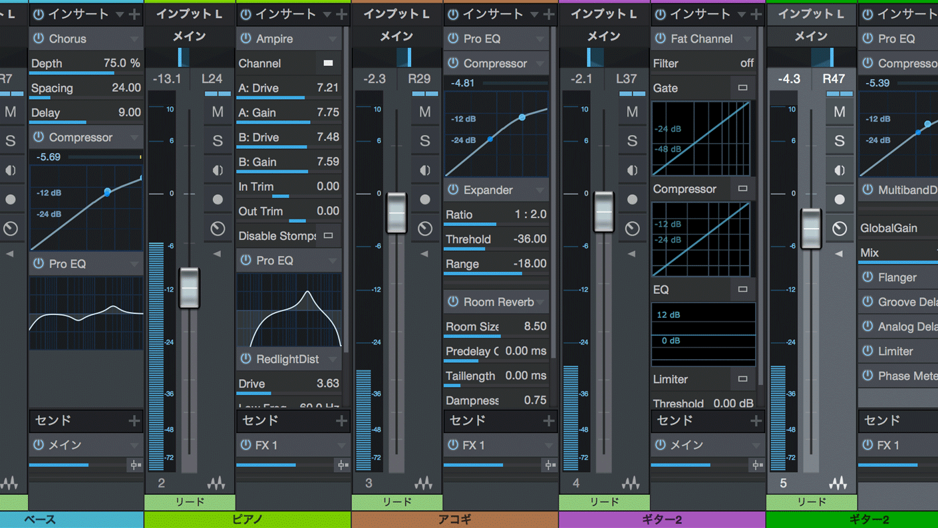
Task: Bypass the Room Reverb power button
Action: click(453, 302)
